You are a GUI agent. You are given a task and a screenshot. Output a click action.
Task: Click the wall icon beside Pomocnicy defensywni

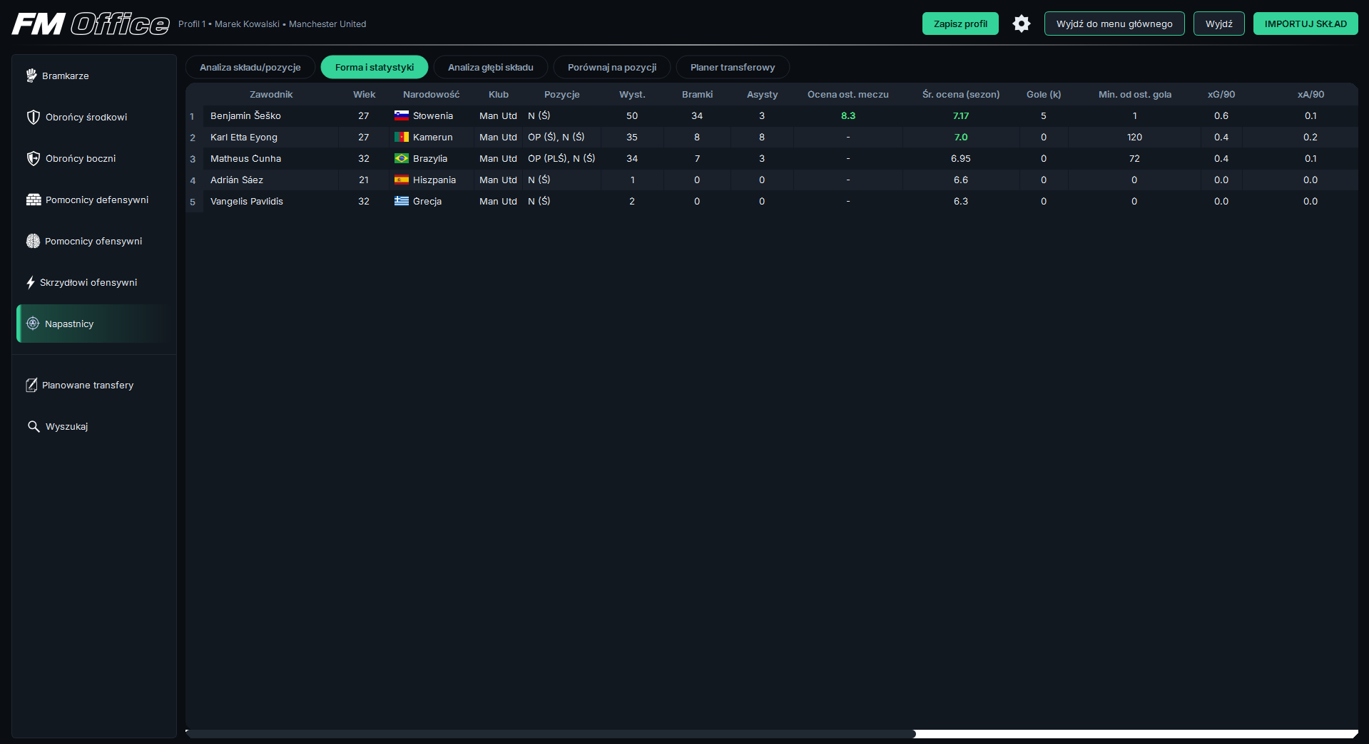(34, 200)
